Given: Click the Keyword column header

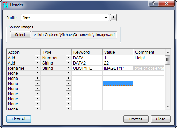Looking at the screenshot, I should pyautogui.click(x=87, y=52).
